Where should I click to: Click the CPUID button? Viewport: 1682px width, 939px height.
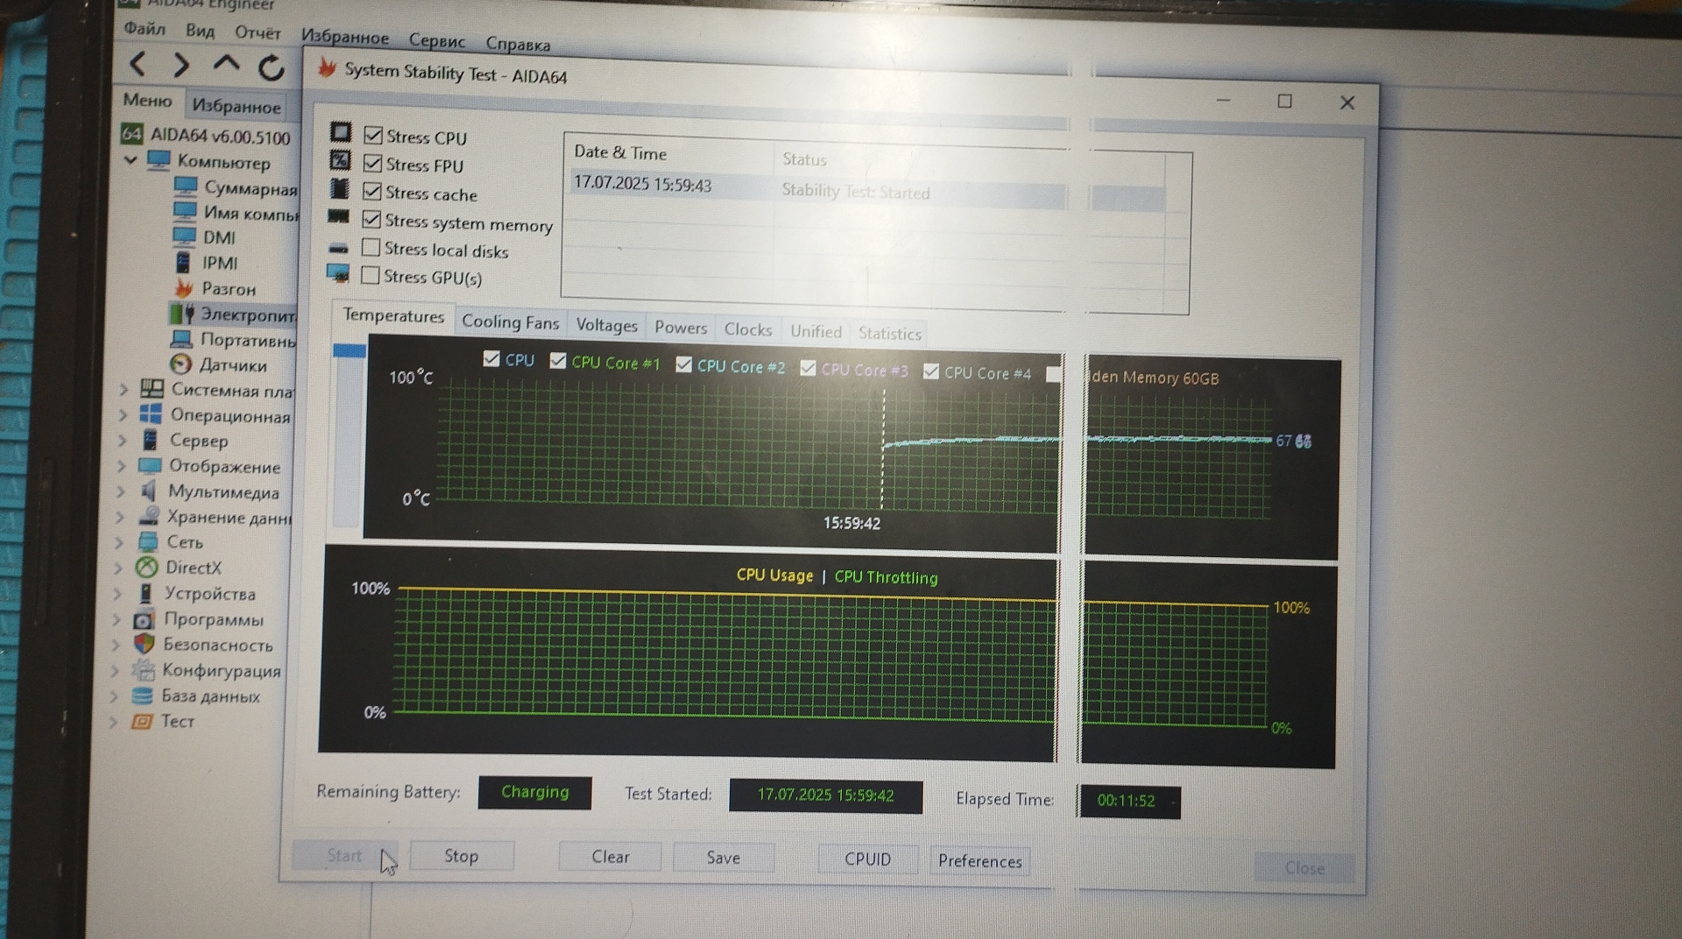(866, 858)
